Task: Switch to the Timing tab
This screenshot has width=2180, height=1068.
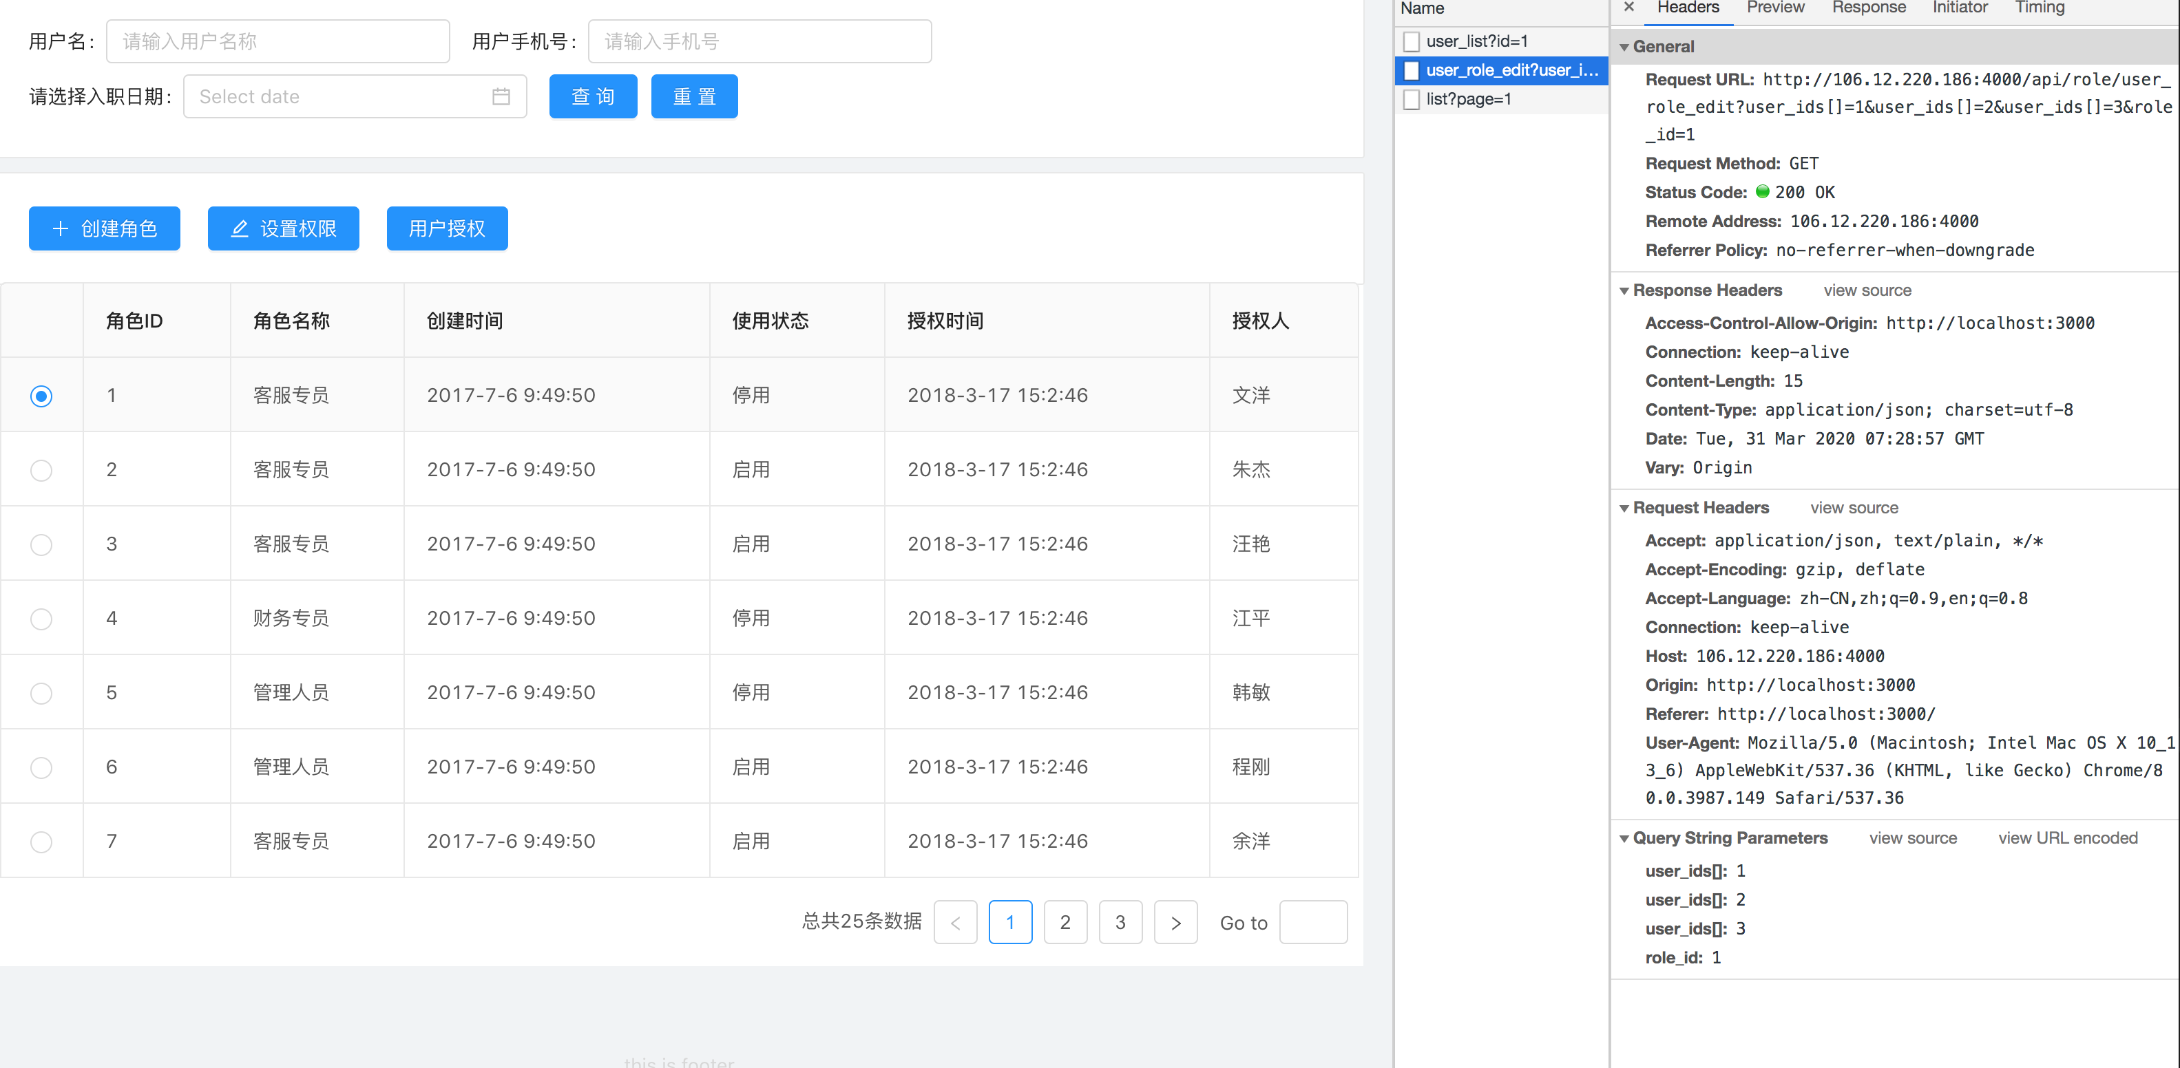Action: (x=2040, y=8)
